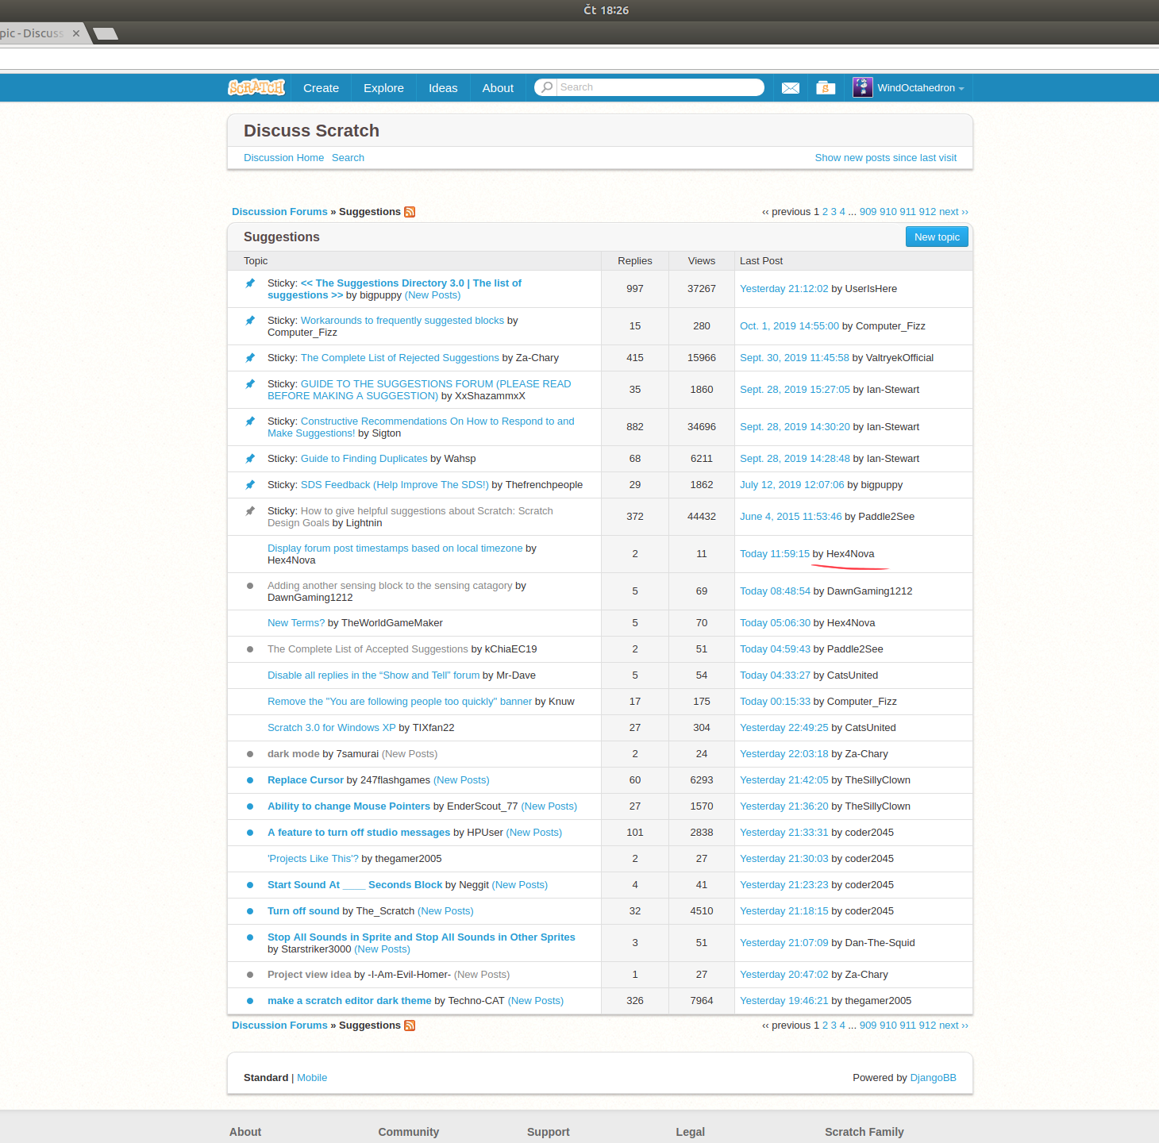This screenshot has width=1159, height=1143.
Task: Select the Ideas navigation item
Action: [x=443, y=88]
